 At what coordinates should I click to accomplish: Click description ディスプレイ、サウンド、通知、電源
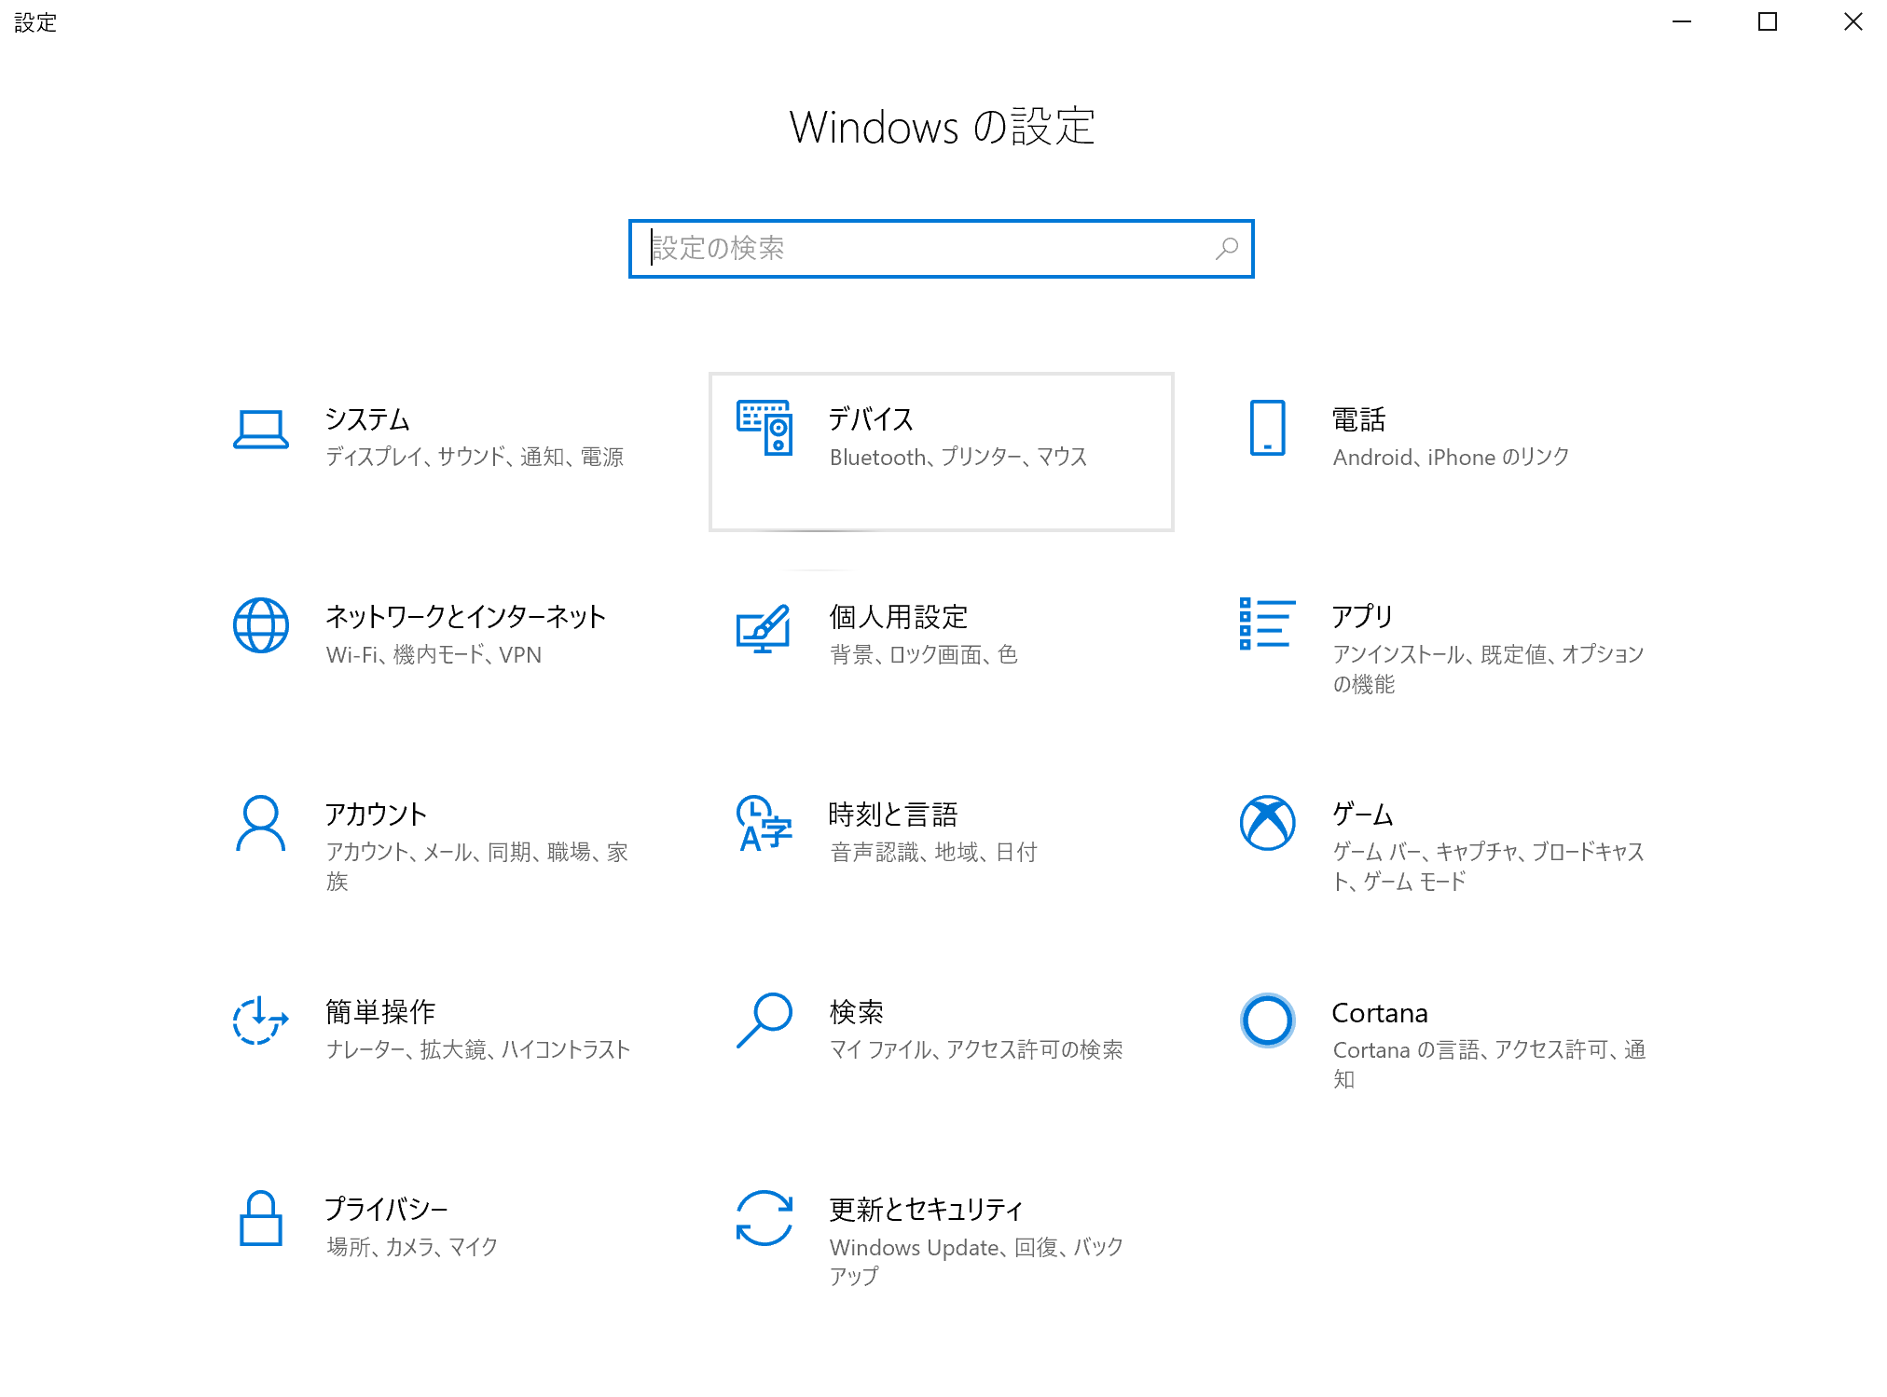[x=475, y=457]
